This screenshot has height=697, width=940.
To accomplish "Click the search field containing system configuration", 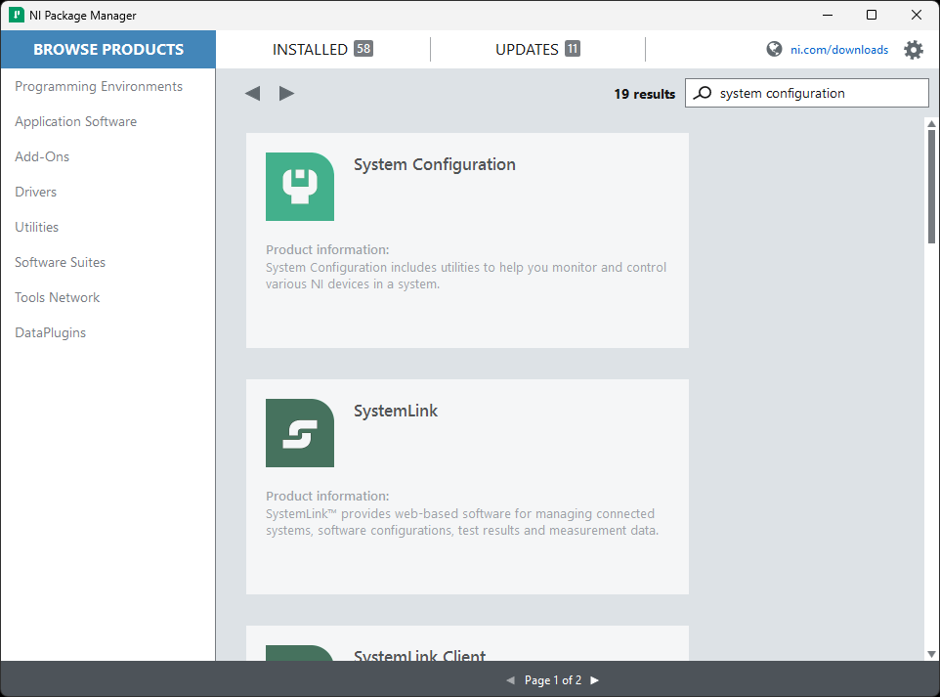I will coord(807,93).
